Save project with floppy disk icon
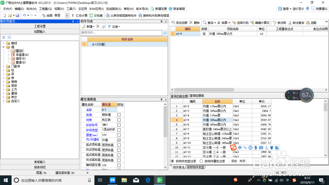This screenshot has width=329, height=185. click(x=17, y=15)
